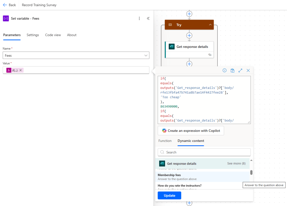Image resolution: width=287 pixels, height=206 pixels.
Task: Click the info icon in expression popup
Action: 224,71
